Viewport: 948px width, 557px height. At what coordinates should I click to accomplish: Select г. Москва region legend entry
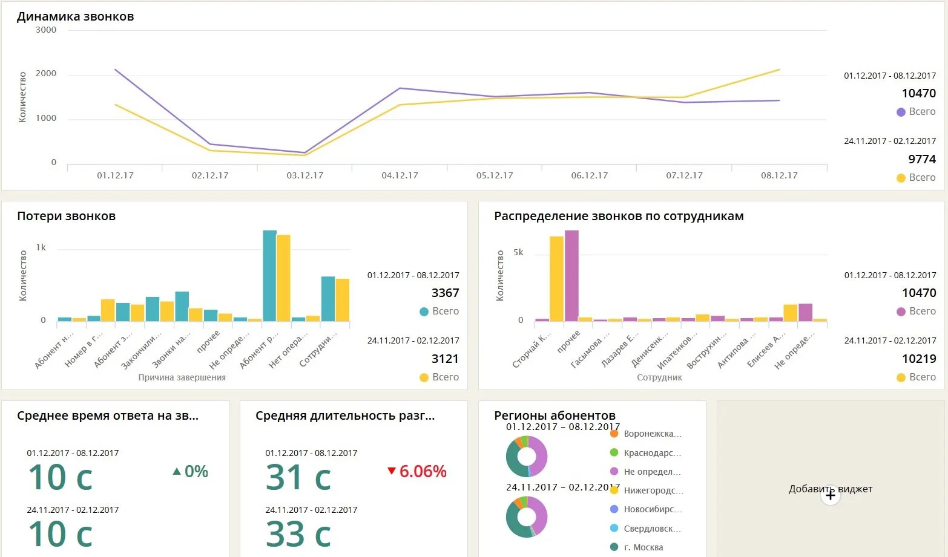coord(637,547)
